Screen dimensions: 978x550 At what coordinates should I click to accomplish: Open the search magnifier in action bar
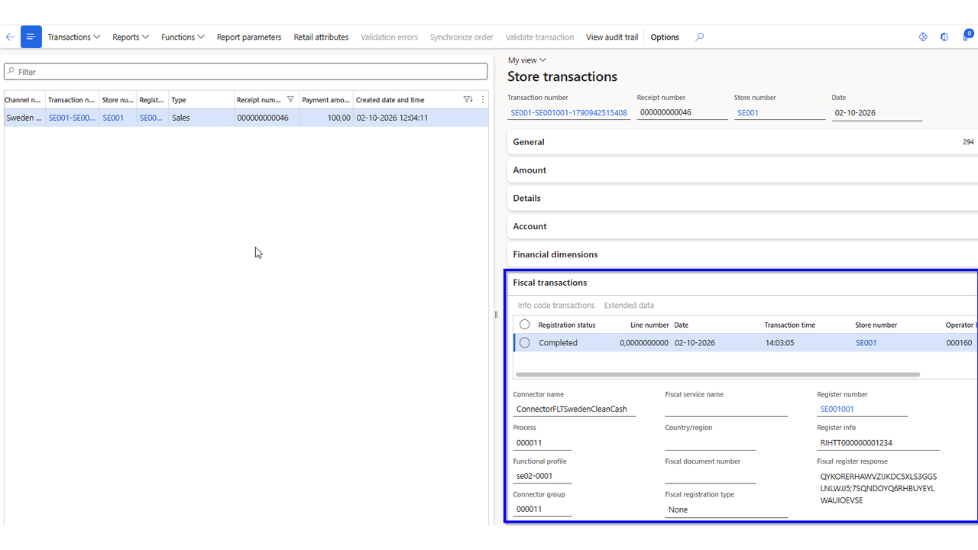[x=699, y=37]
